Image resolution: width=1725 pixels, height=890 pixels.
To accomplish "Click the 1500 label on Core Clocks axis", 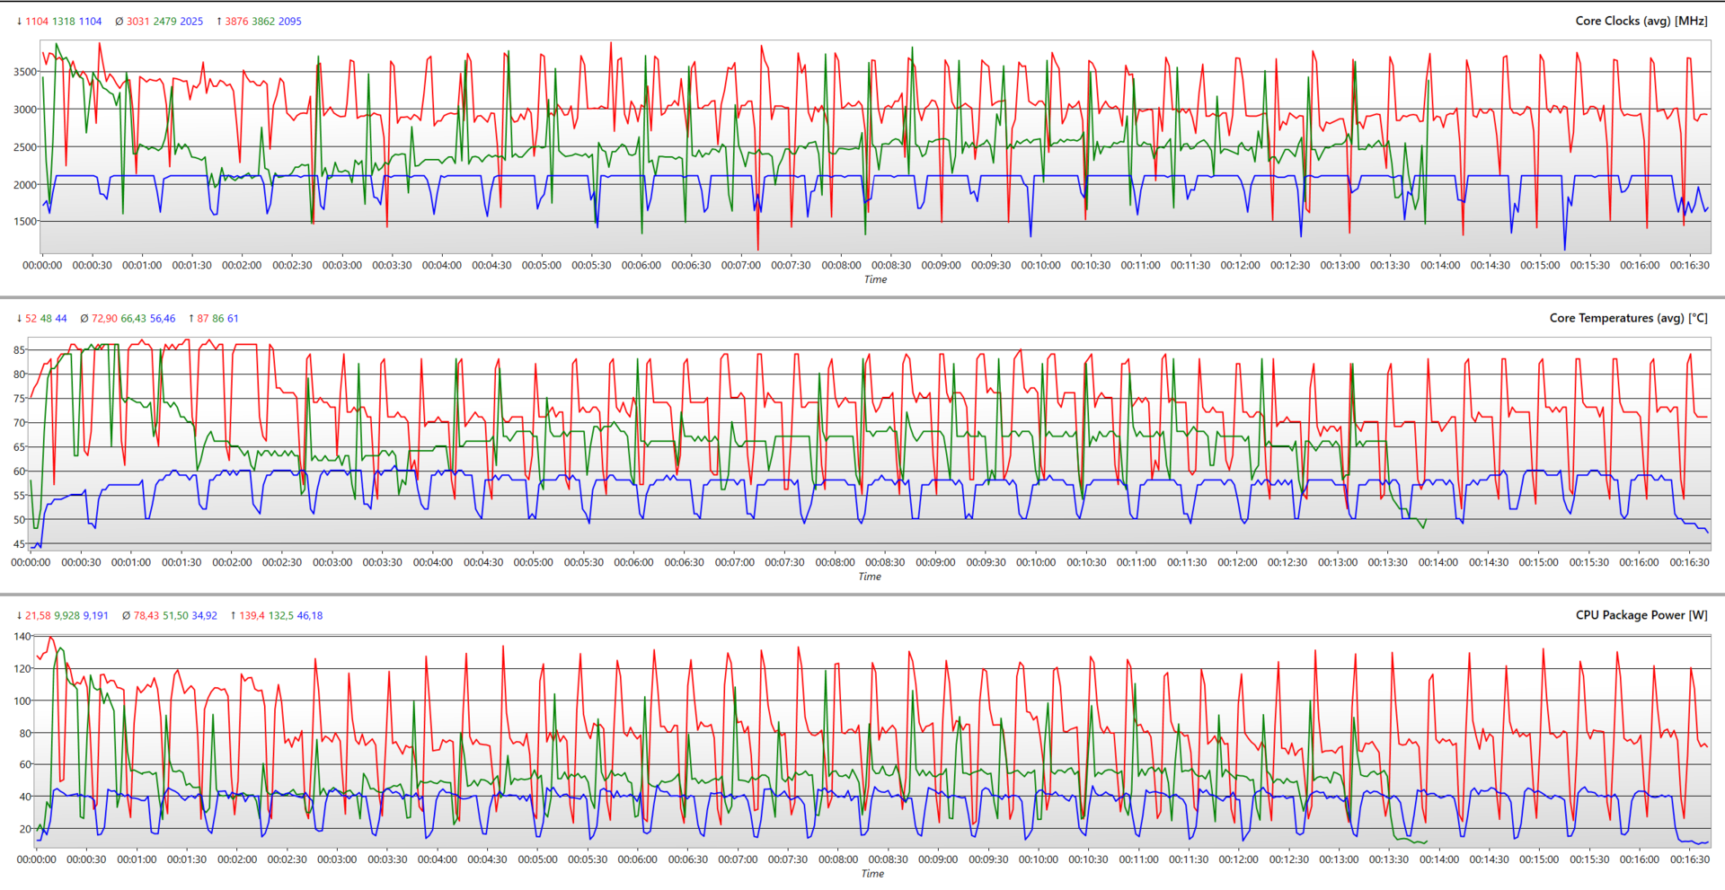I will click(25, 222).
